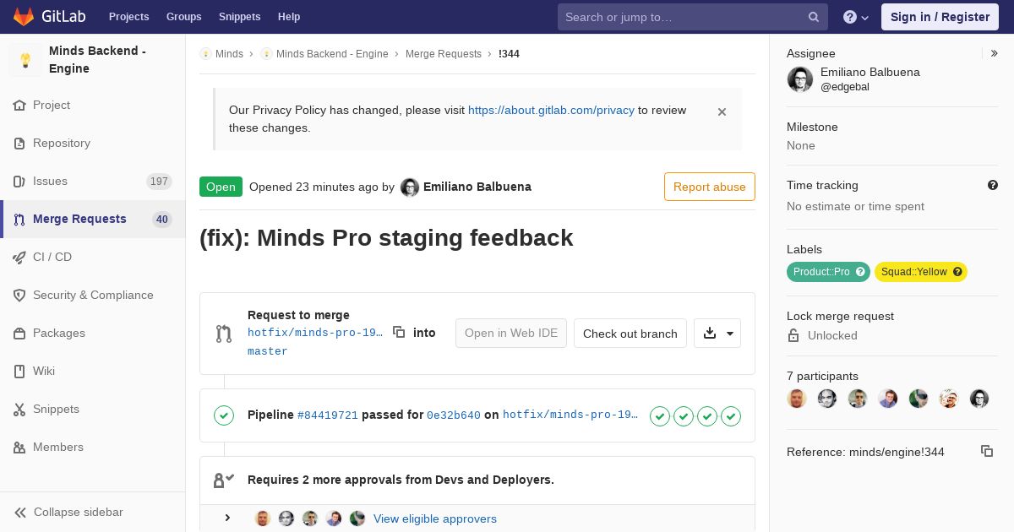Open Snippets top navigation link
The image size is (1014, 532).
click(x=239, y=17)
